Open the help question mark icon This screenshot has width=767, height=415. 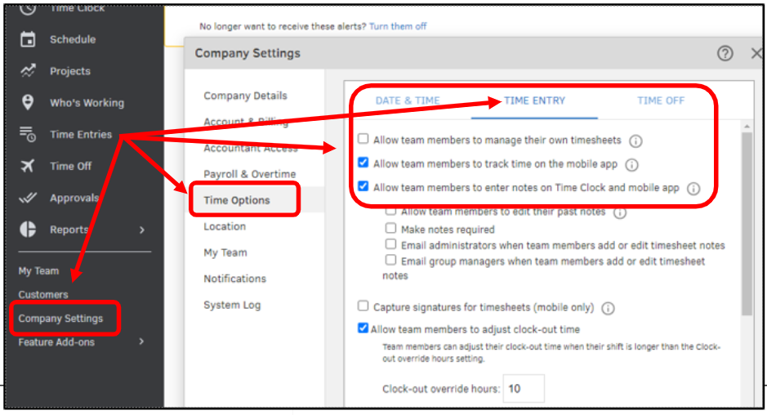pos(725,53)
